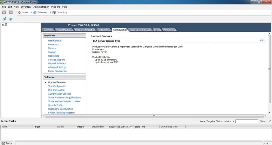Switch to the Permissions tab
Viewport: 272px width, 145px height.
(x=169, y=30)
